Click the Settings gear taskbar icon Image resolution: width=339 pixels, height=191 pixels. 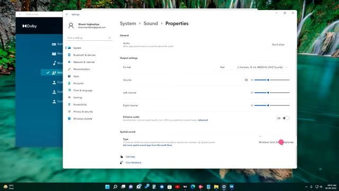tap(224, 187)
